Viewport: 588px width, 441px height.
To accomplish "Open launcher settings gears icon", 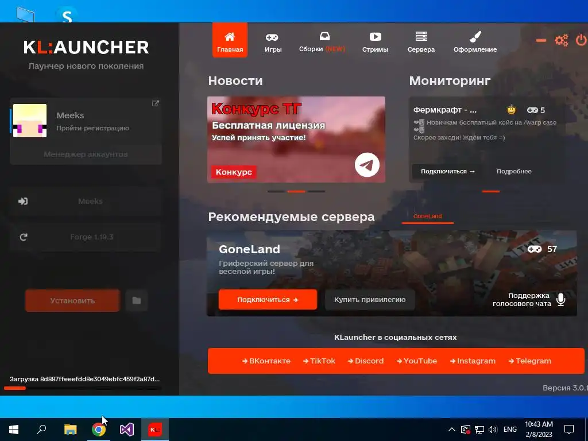I will [x=562, y=40].
